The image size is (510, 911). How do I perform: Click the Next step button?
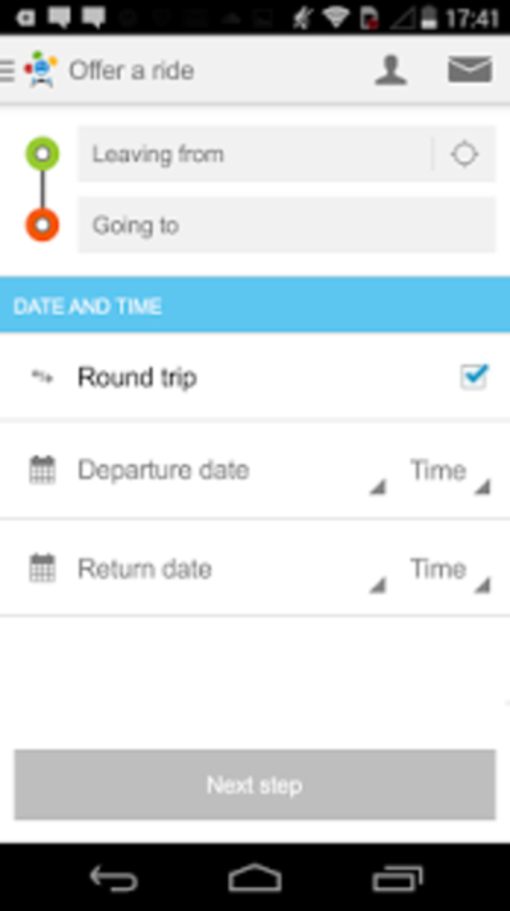click(255, 784)
